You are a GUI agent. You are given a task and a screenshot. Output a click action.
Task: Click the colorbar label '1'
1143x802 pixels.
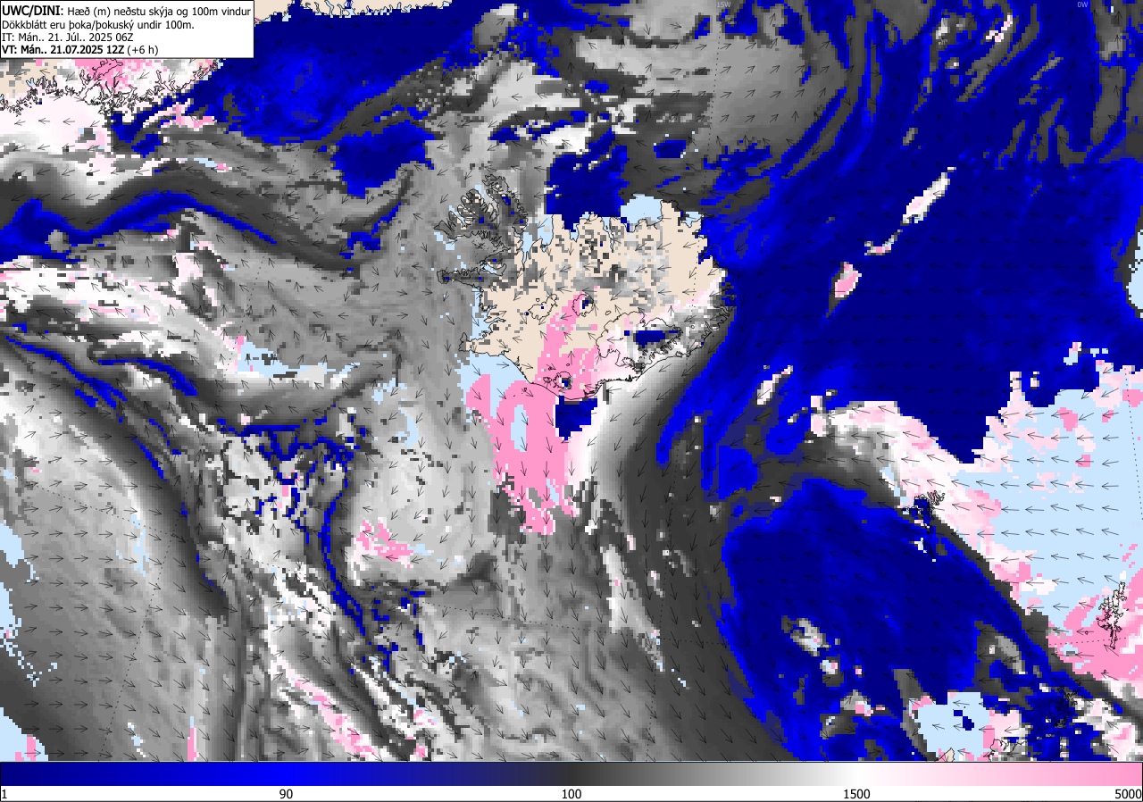4,794
